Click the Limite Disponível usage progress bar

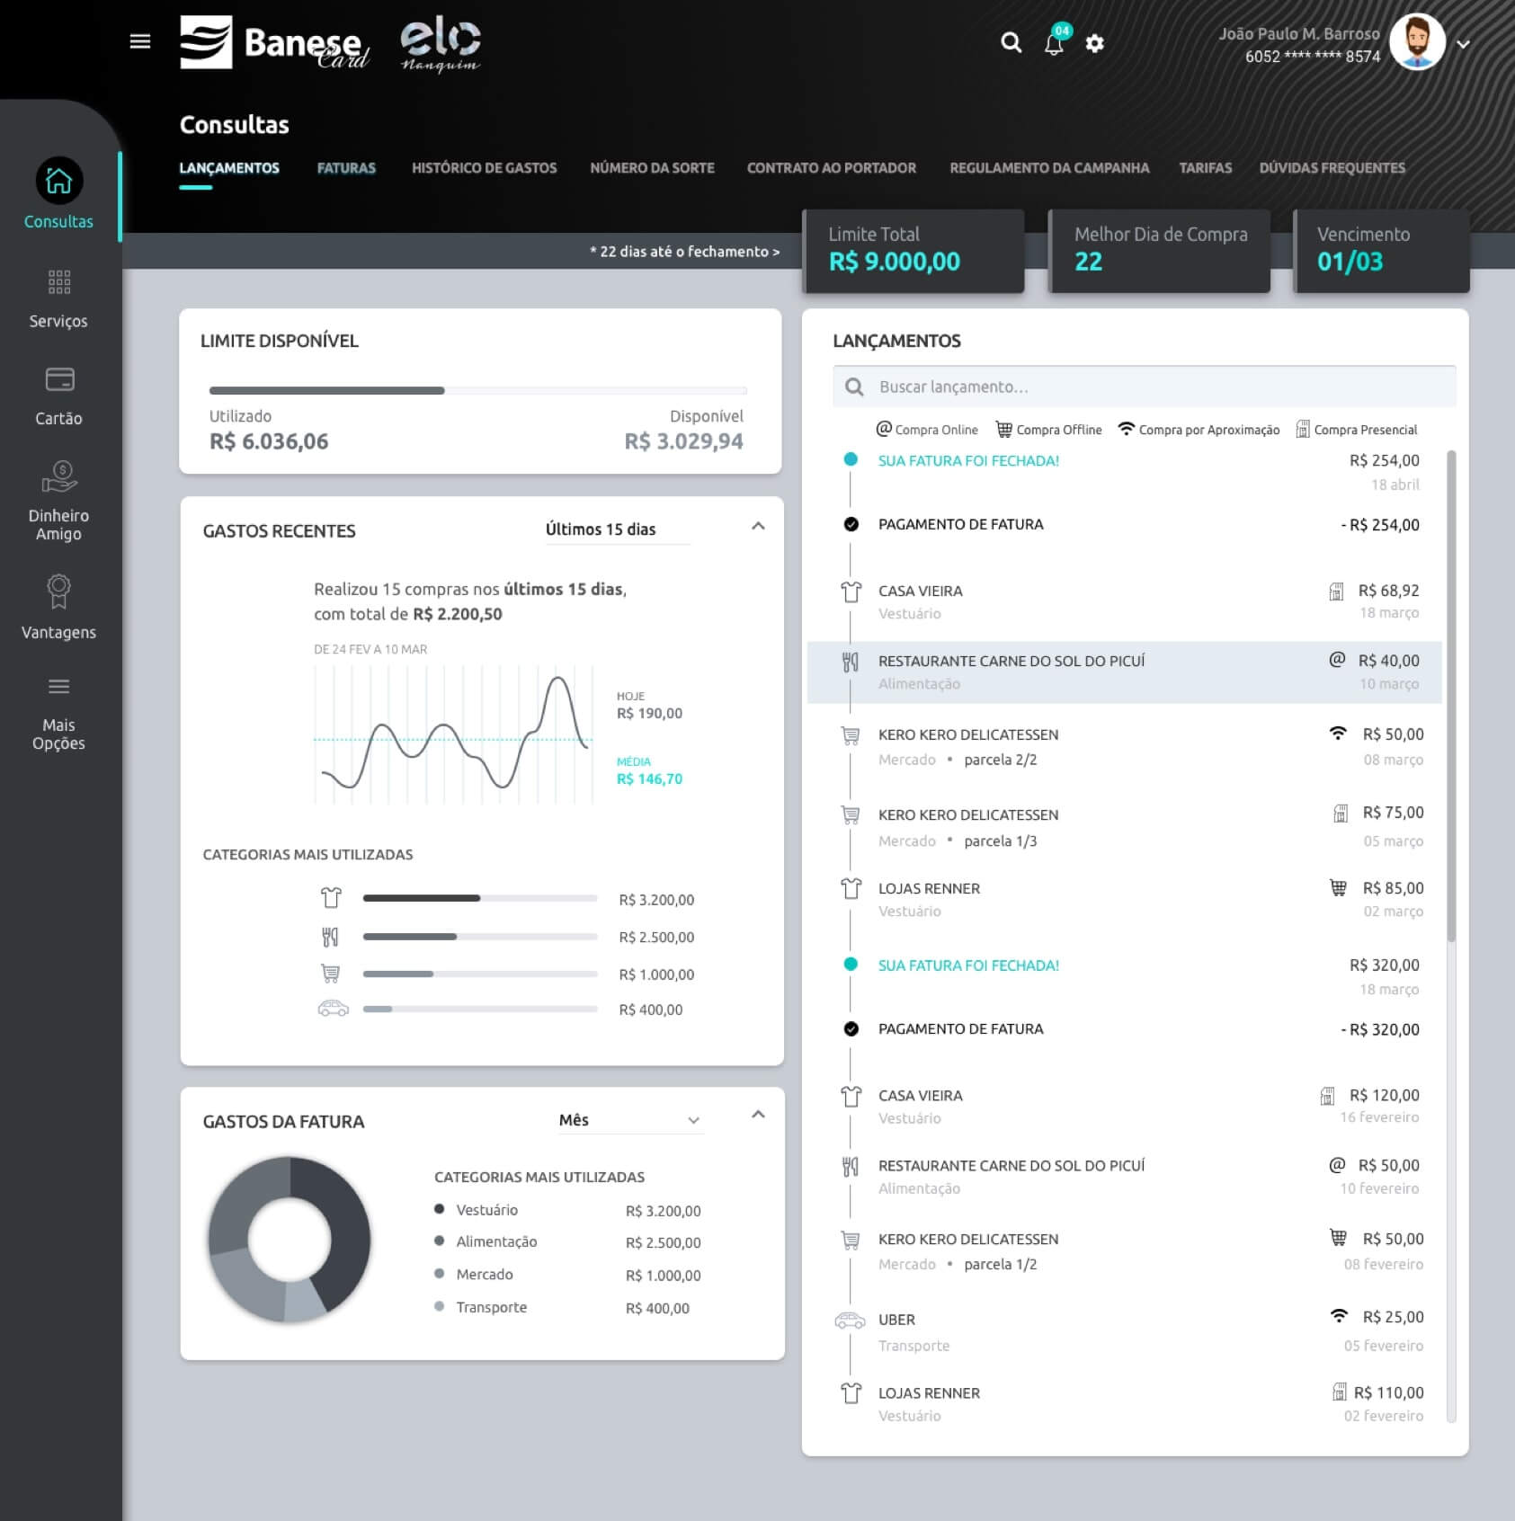pyautogui.click(x=478, y=391)
